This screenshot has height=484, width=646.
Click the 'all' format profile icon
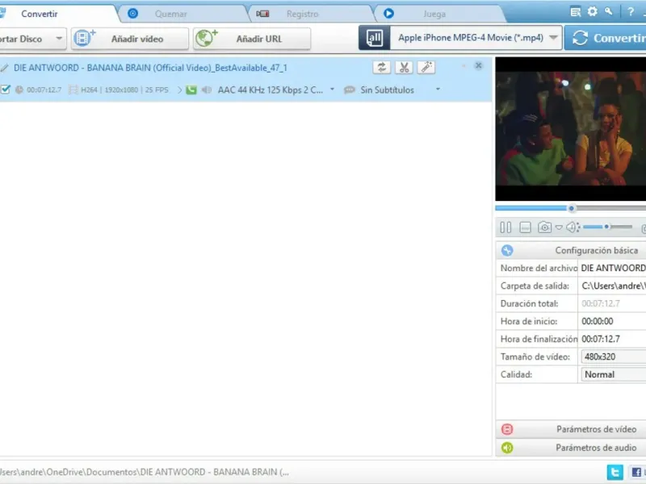374,38
